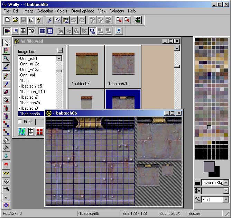Screen dimensions: 231x218
Task: Click the Filter text input field
Action: pos(40,122)
